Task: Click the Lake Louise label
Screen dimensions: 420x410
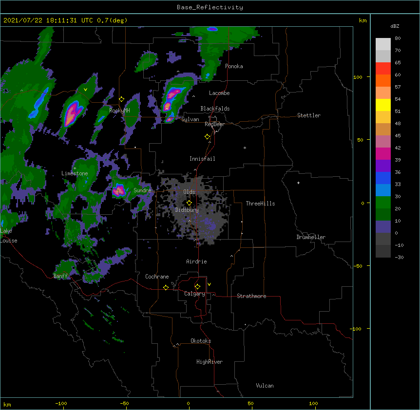Action: point(9,236)
